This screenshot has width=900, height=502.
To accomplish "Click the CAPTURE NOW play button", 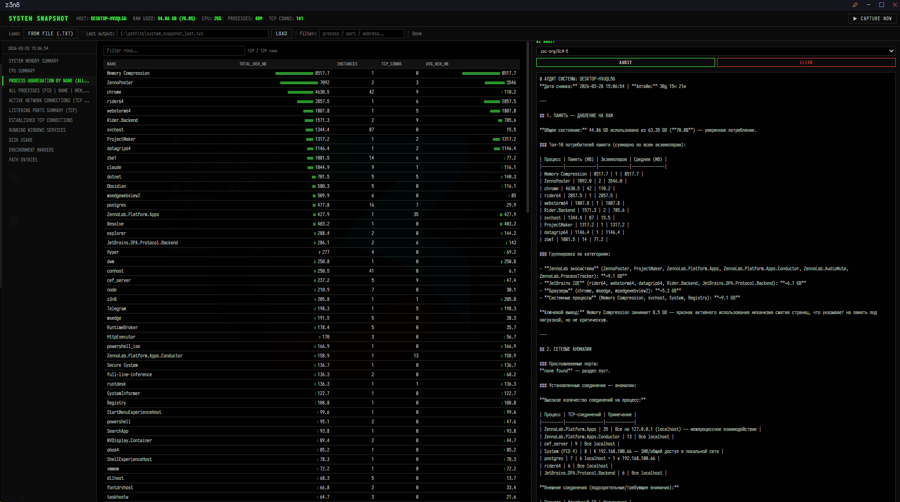I will coord(872,19).
